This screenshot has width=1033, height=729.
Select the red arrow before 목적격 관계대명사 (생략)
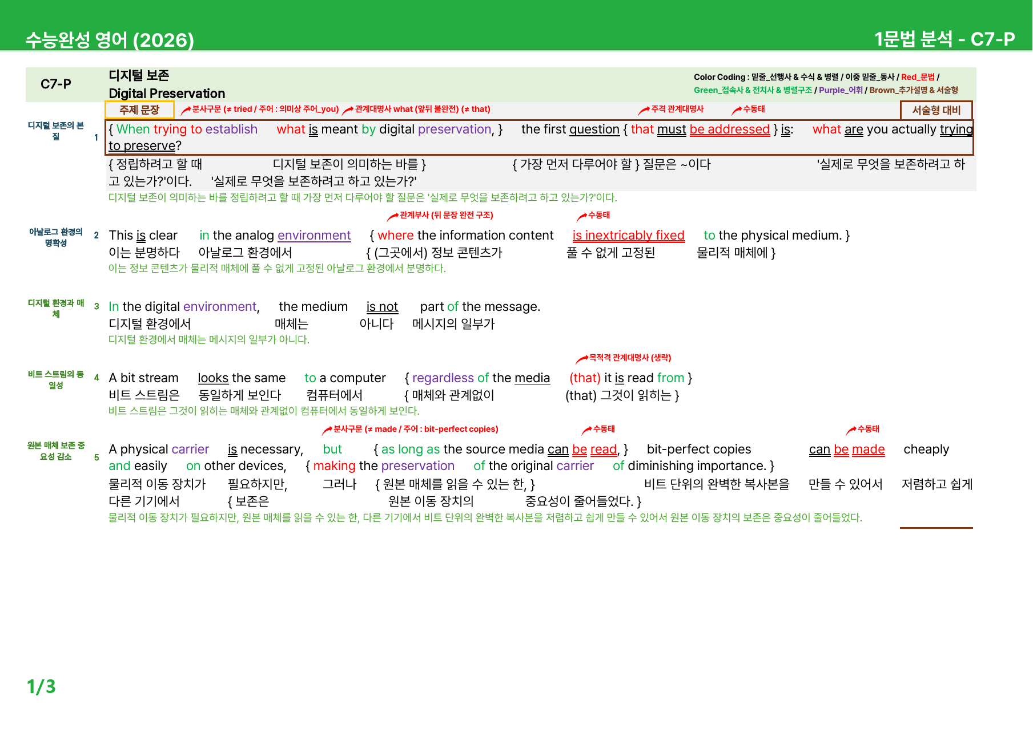tap(582, 359)
